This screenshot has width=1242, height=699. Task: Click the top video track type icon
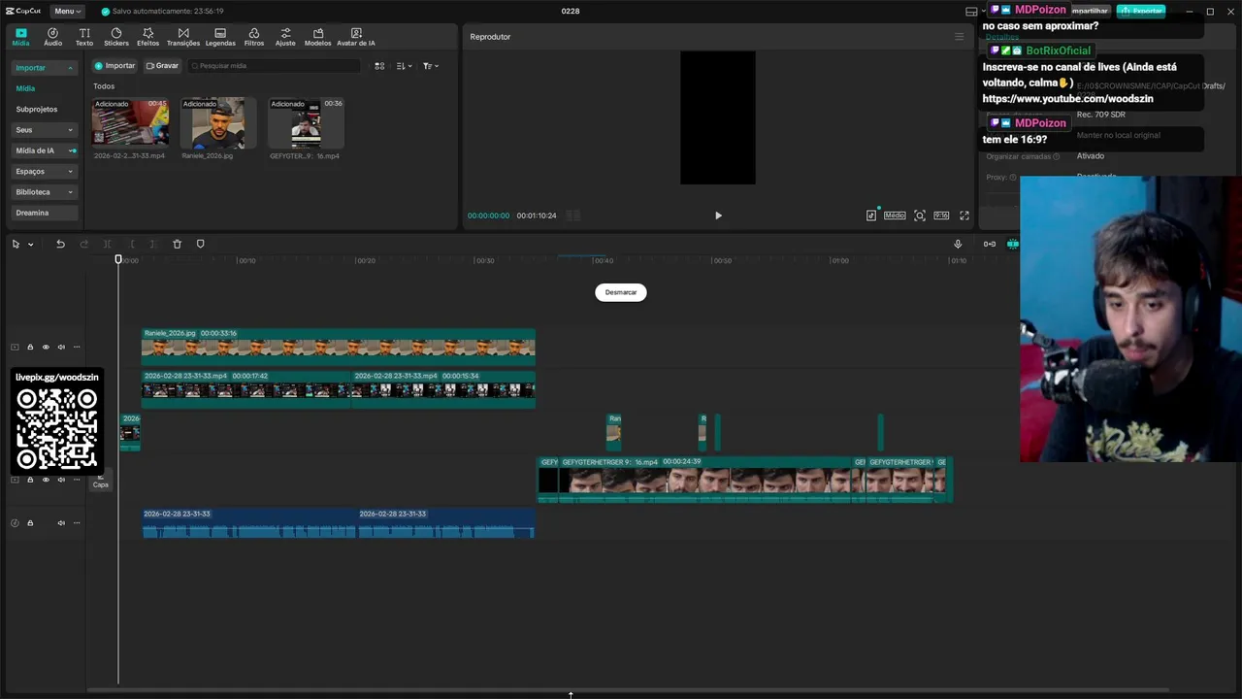(x=15, y=347)
